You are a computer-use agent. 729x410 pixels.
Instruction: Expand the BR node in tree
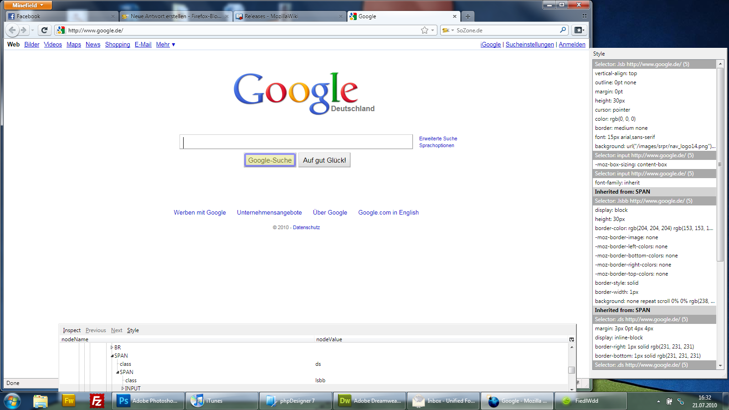(x=112, y=348)
